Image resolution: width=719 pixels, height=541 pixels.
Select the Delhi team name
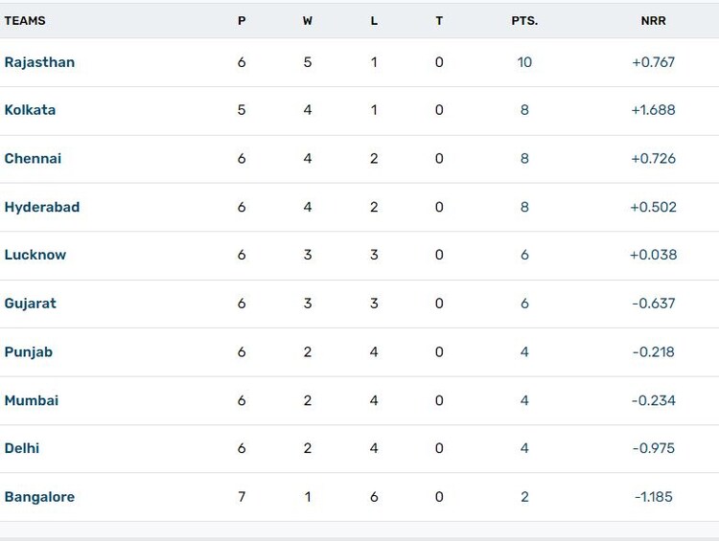tap(22, 448)
